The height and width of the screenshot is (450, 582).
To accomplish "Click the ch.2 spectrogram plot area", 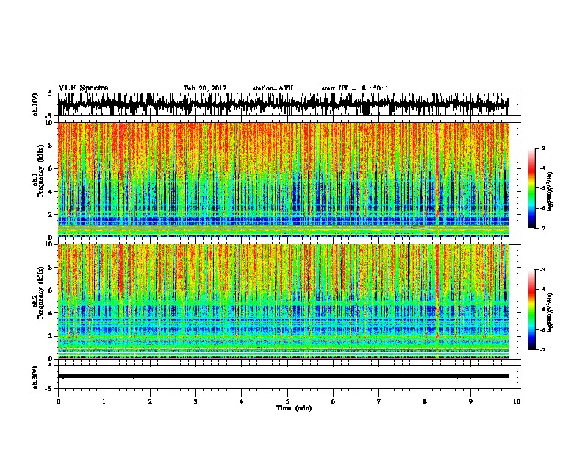I will [283, 301].
